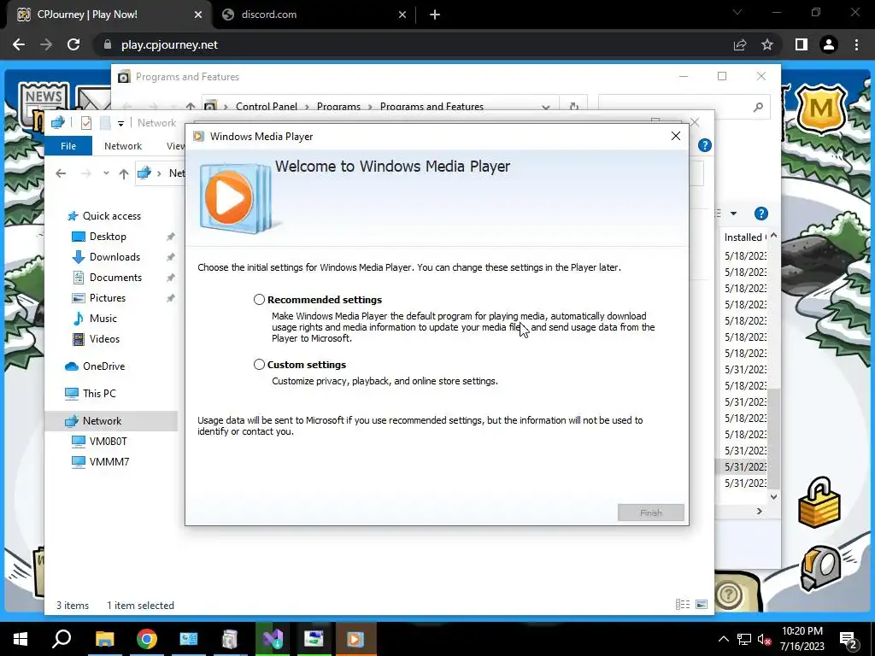
Task: Close the Windows Media Player dialog
Action: [x=676, y=136]
